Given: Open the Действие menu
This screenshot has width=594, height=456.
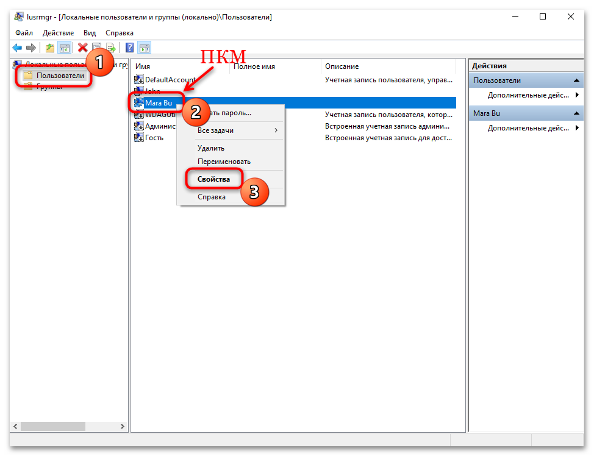Looking at the screenshot, I should coord(59,33).
